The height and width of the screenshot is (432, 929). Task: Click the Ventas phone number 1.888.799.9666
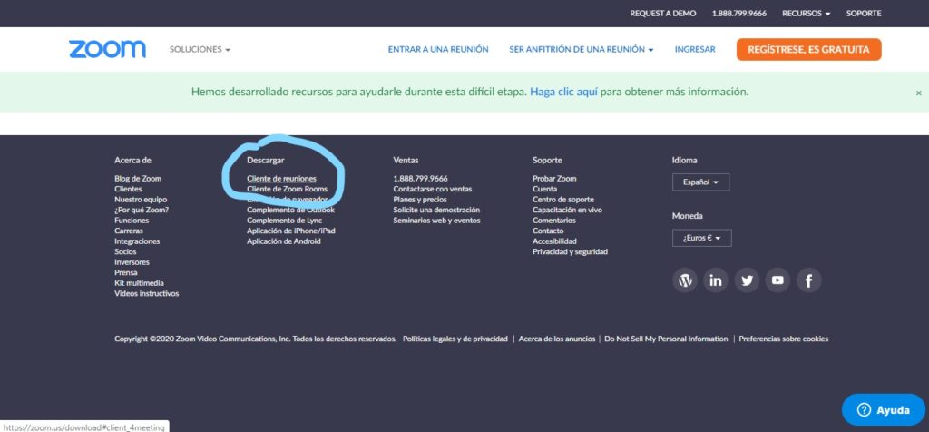pos(420,179)
